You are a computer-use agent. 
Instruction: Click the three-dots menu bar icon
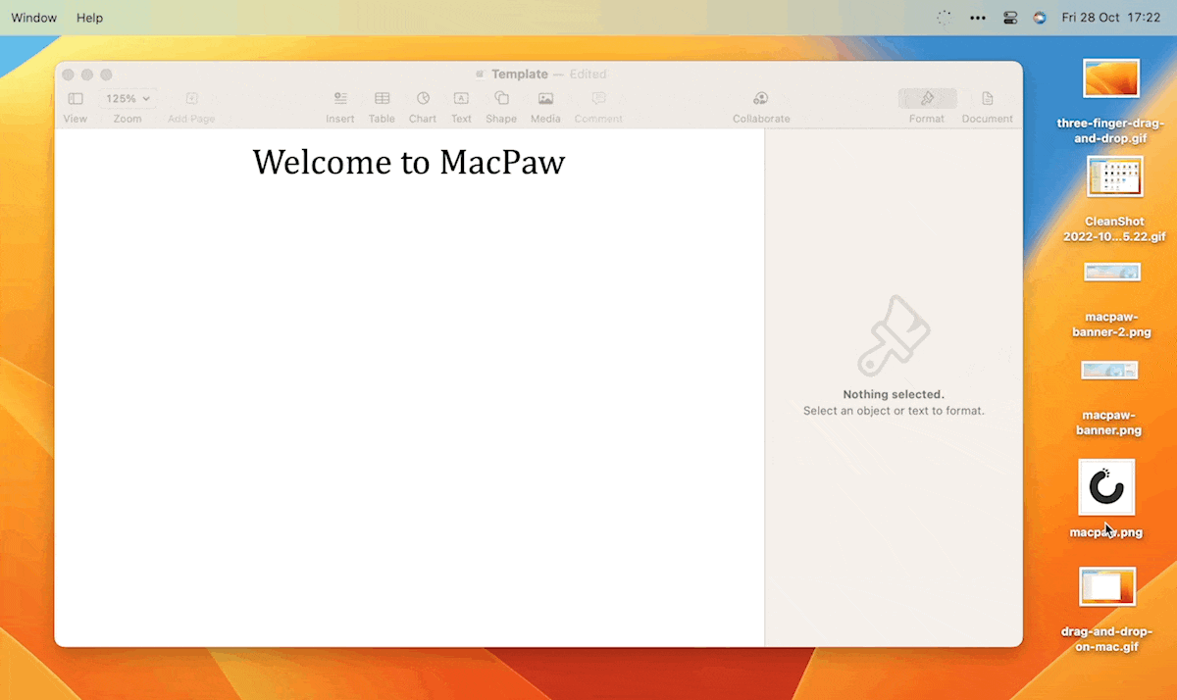(x=977, y=18)
